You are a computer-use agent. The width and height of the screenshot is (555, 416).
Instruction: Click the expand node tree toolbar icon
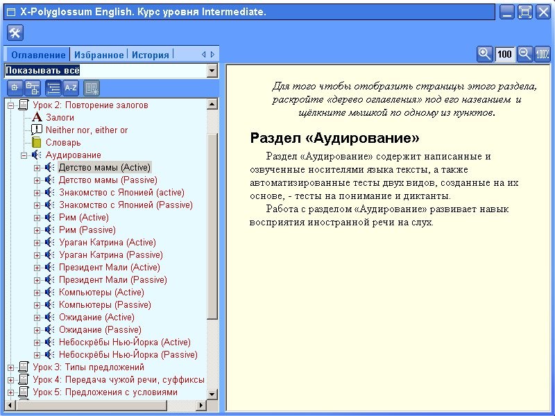click(x=15, y=88)
